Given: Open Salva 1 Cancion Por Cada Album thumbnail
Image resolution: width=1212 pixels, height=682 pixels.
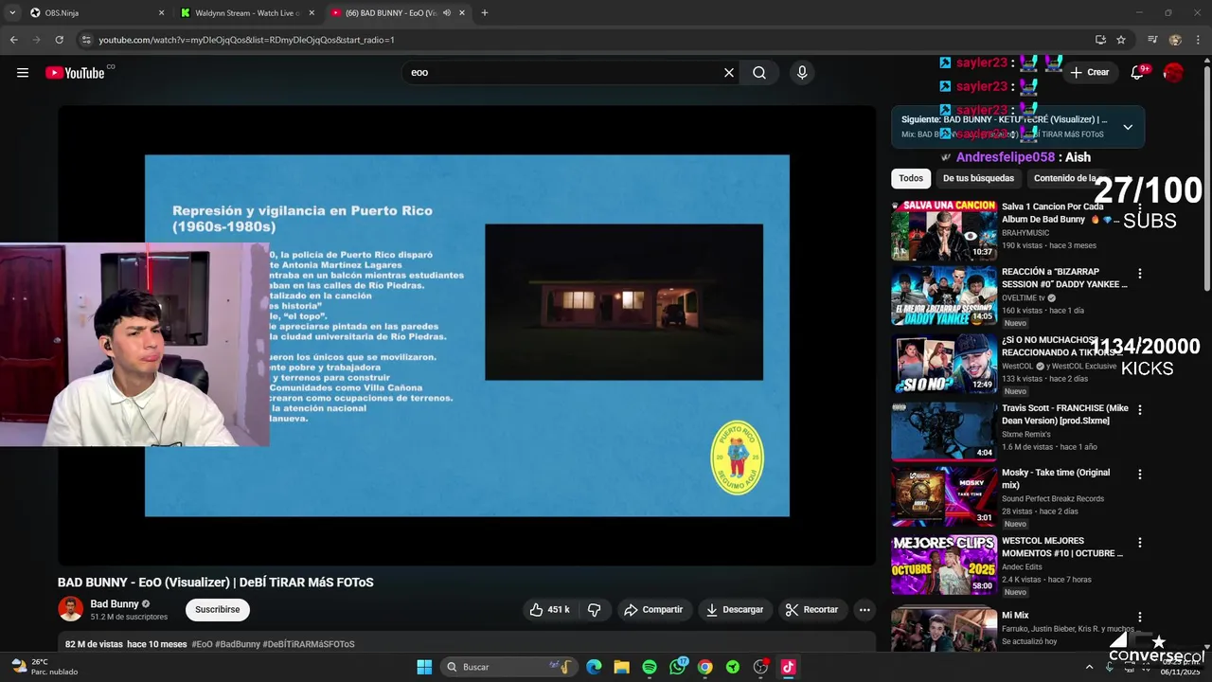Looking at the screenshot, I should click(x=944, y=230).
